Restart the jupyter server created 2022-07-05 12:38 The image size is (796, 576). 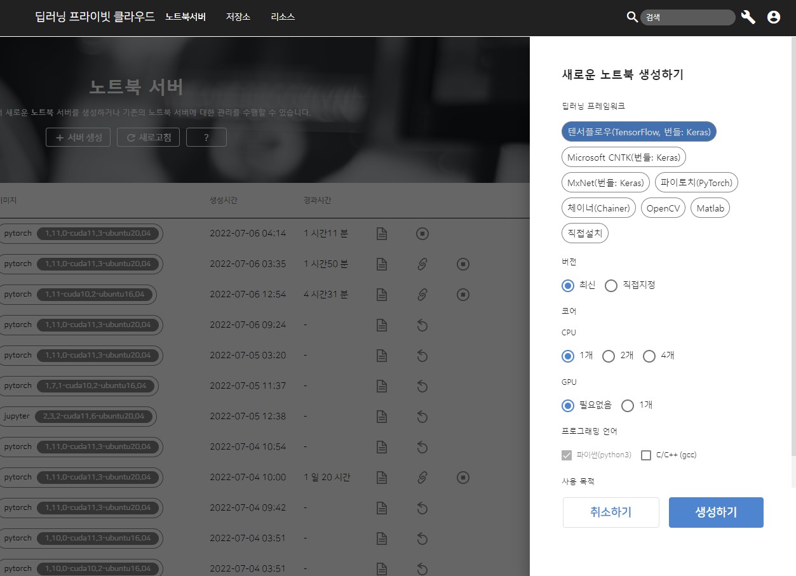click(422, 417)
